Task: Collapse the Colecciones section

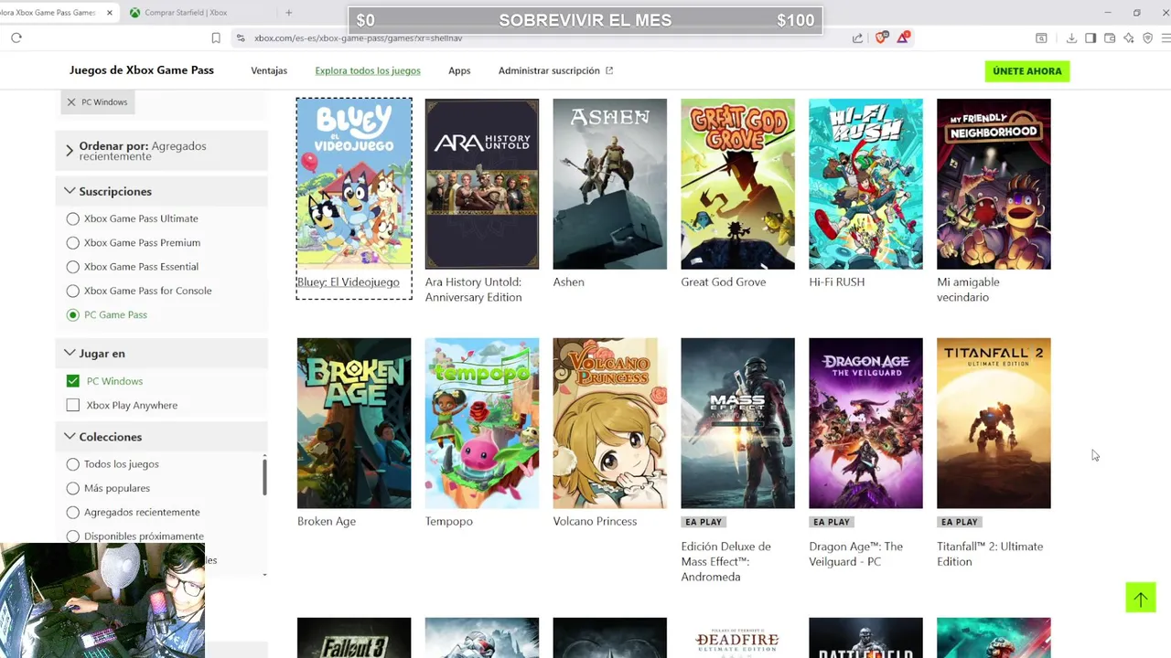Action: click(x=162, y=437)
